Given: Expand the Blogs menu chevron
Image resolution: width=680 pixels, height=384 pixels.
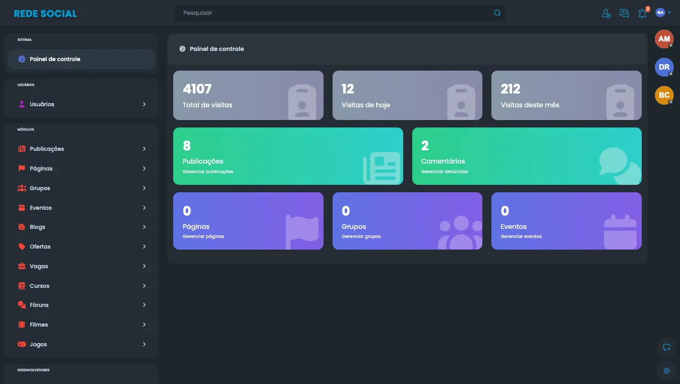Looking at the screenshot, I should (x=144, y=227).
